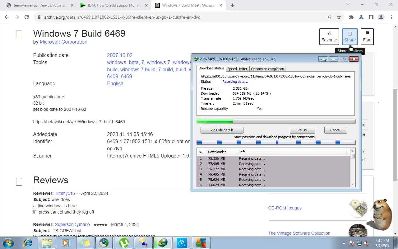Click the 'Receiving data...' status text

pyautogui.click(x=235, y=82)
